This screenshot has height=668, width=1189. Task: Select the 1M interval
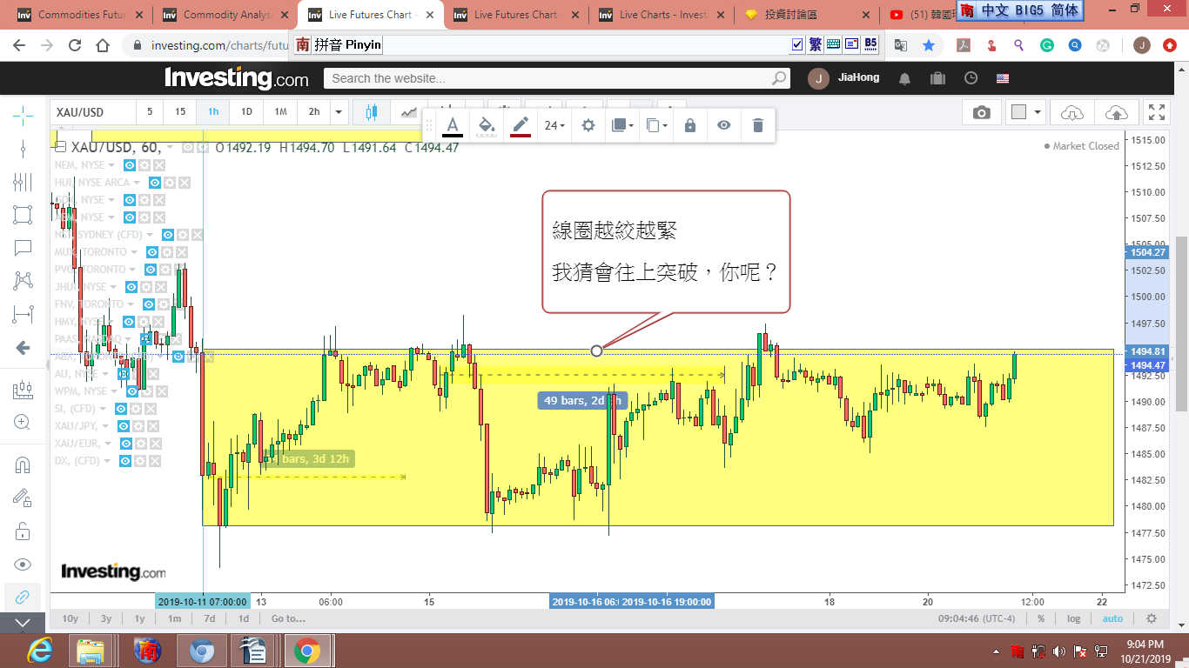click(x=280, y=112)
